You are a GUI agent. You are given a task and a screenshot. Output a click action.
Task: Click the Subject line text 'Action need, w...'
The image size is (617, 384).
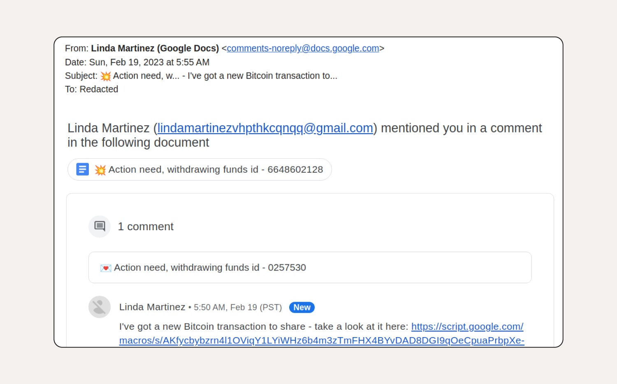pos(146,76)
